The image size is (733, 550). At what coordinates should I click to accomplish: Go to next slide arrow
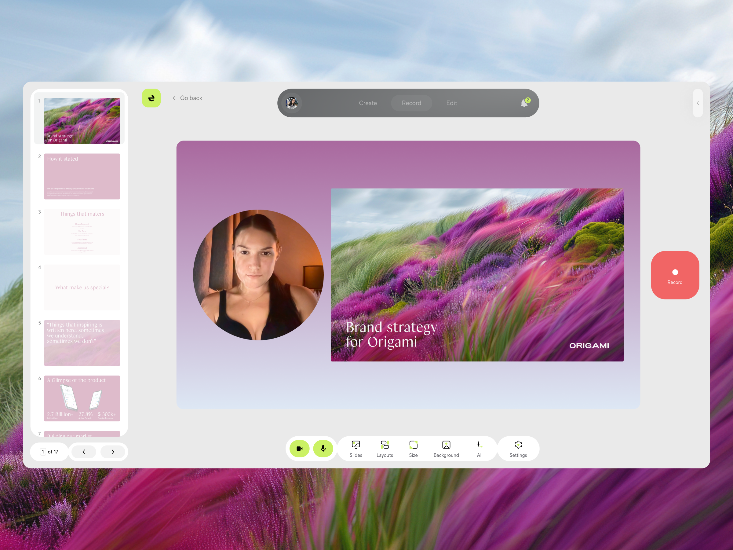pyautogui.click(x=113, y=452)
